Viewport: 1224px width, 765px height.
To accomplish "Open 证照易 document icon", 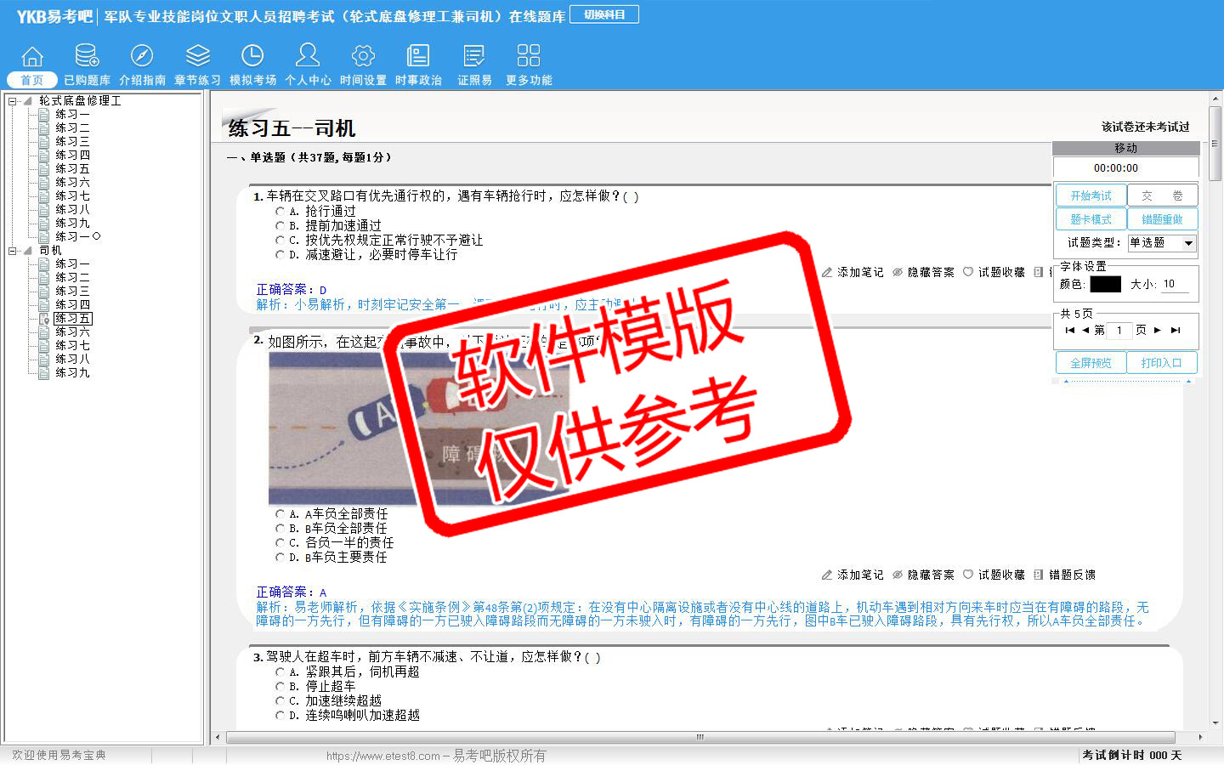I will tap(474, 57).
